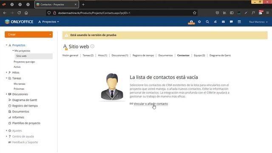Open a new browser tab

pos(83,5)
